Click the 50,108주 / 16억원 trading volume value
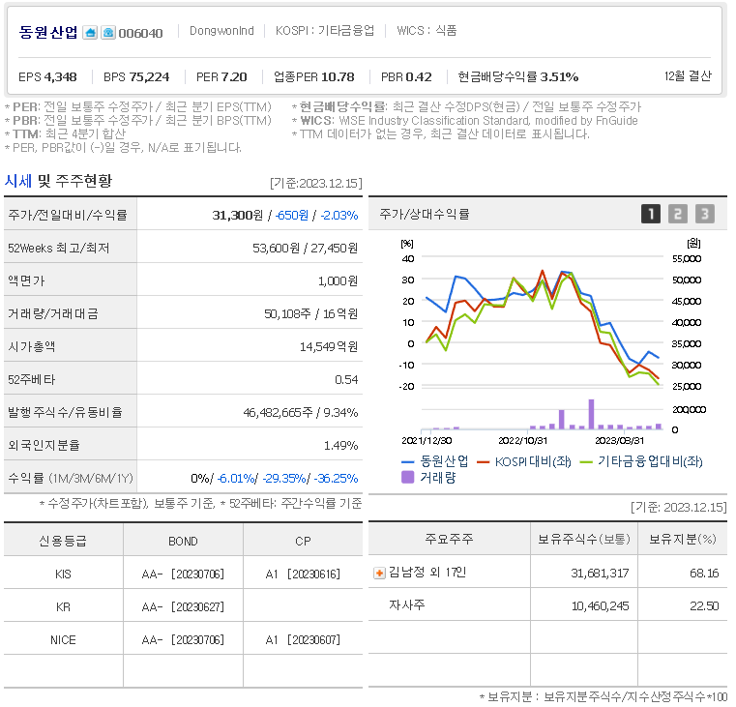The image size is (736, 707). point(310,313)
